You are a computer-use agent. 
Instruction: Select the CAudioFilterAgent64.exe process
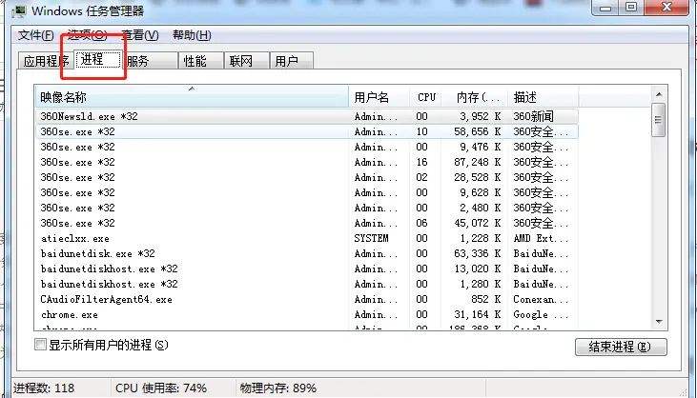pyautogui.click(x=307, y=299)
